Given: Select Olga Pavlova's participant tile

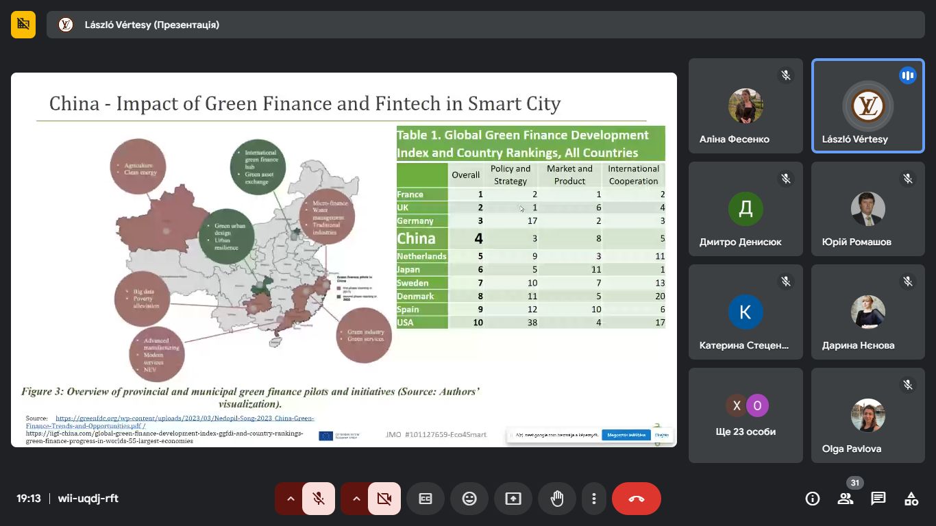Looking at the screenshot, I should click(x=868, y=415).
